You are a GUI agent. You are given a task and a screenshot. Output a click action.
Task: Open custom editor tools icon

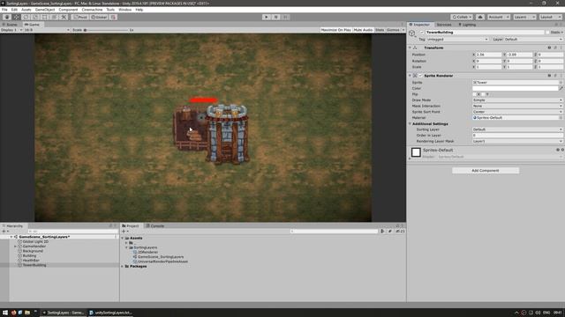(x=64, y=17)
